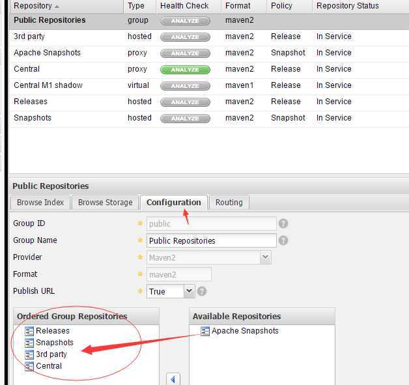This screenshot has width=409, height=385.
Task: Click the Format field showing maven2
Action: [179, 274]
